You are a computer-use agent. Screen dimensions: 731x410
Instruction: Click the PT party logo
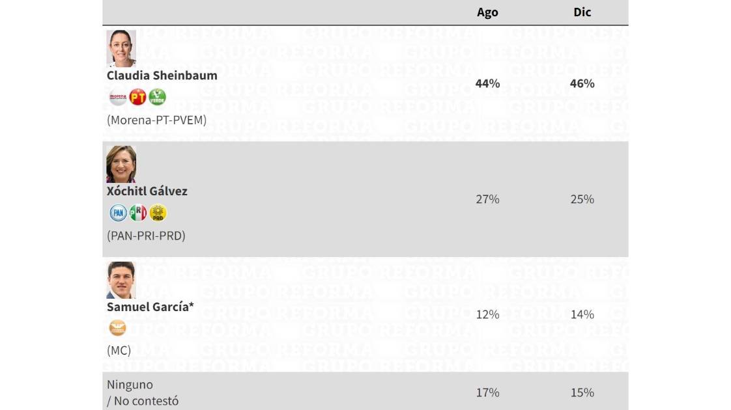pyautogui.click(x=137, y=98)
